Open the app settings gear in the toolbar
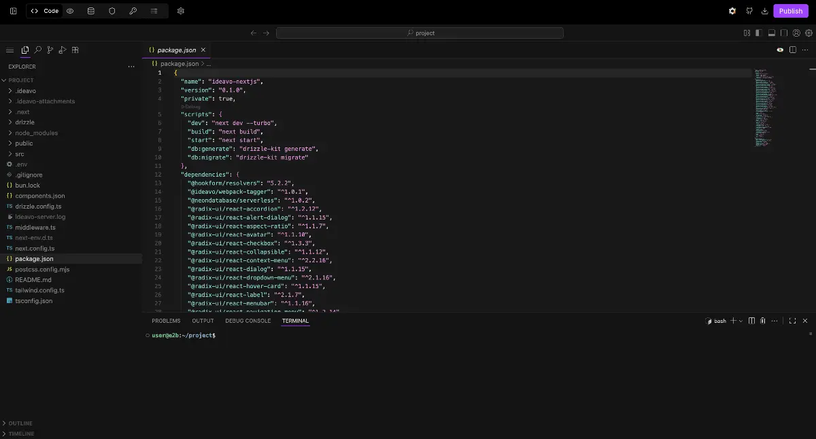 coord(181,11)
